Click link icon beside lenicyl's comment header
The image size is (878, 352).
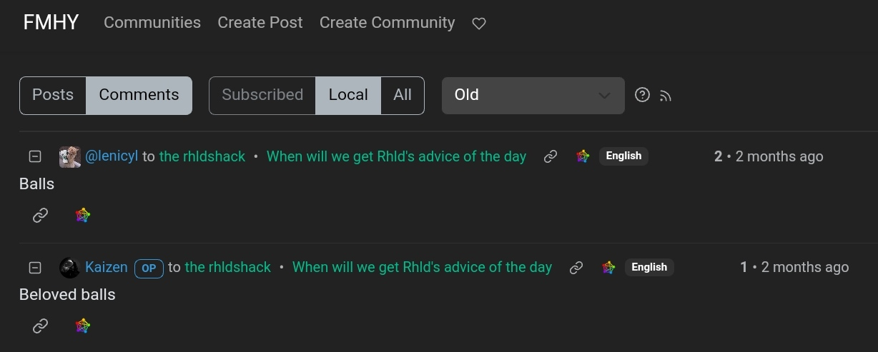click(551, 156)
